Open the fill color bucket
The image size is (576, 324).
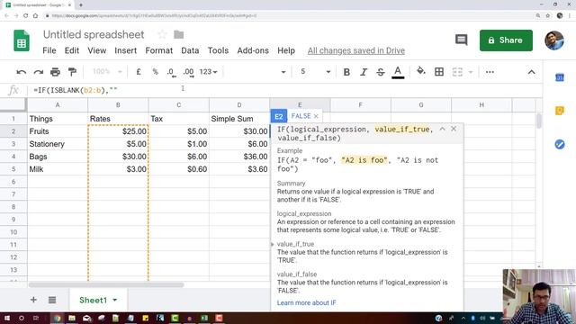pos(421,71)
